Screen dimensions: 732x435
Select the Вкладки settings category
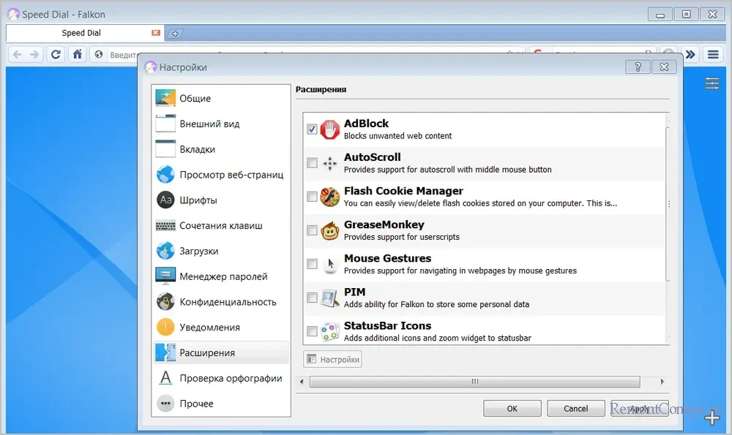coord(221,149)
